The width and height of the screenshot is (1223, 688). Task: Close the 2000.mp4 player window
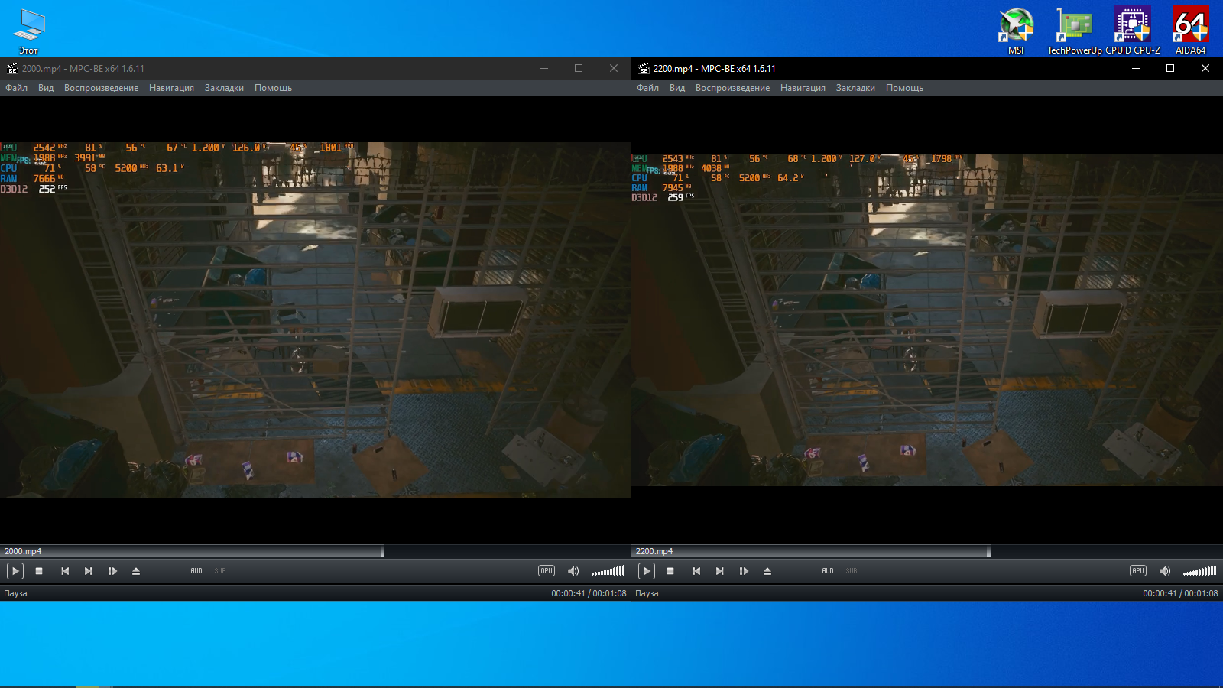pyautogui.click(x=614, y=68)
